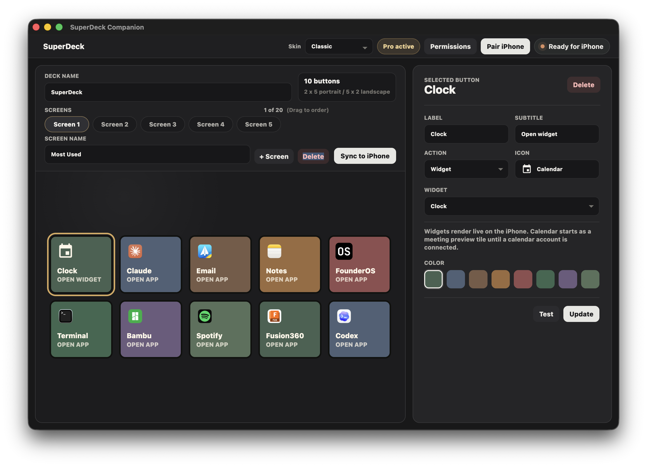Select the slate blue color swatch
647x467 pixels.
(456, 279)
